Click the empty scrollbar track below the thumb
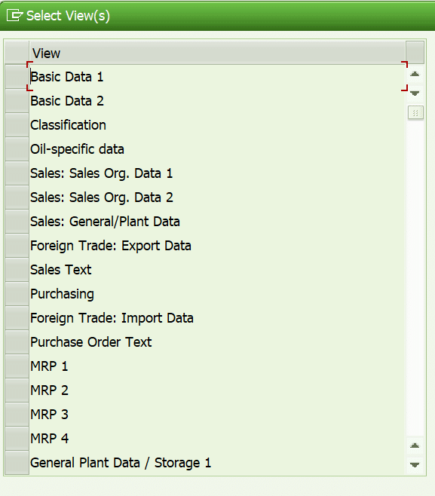 tap(415, 278)
